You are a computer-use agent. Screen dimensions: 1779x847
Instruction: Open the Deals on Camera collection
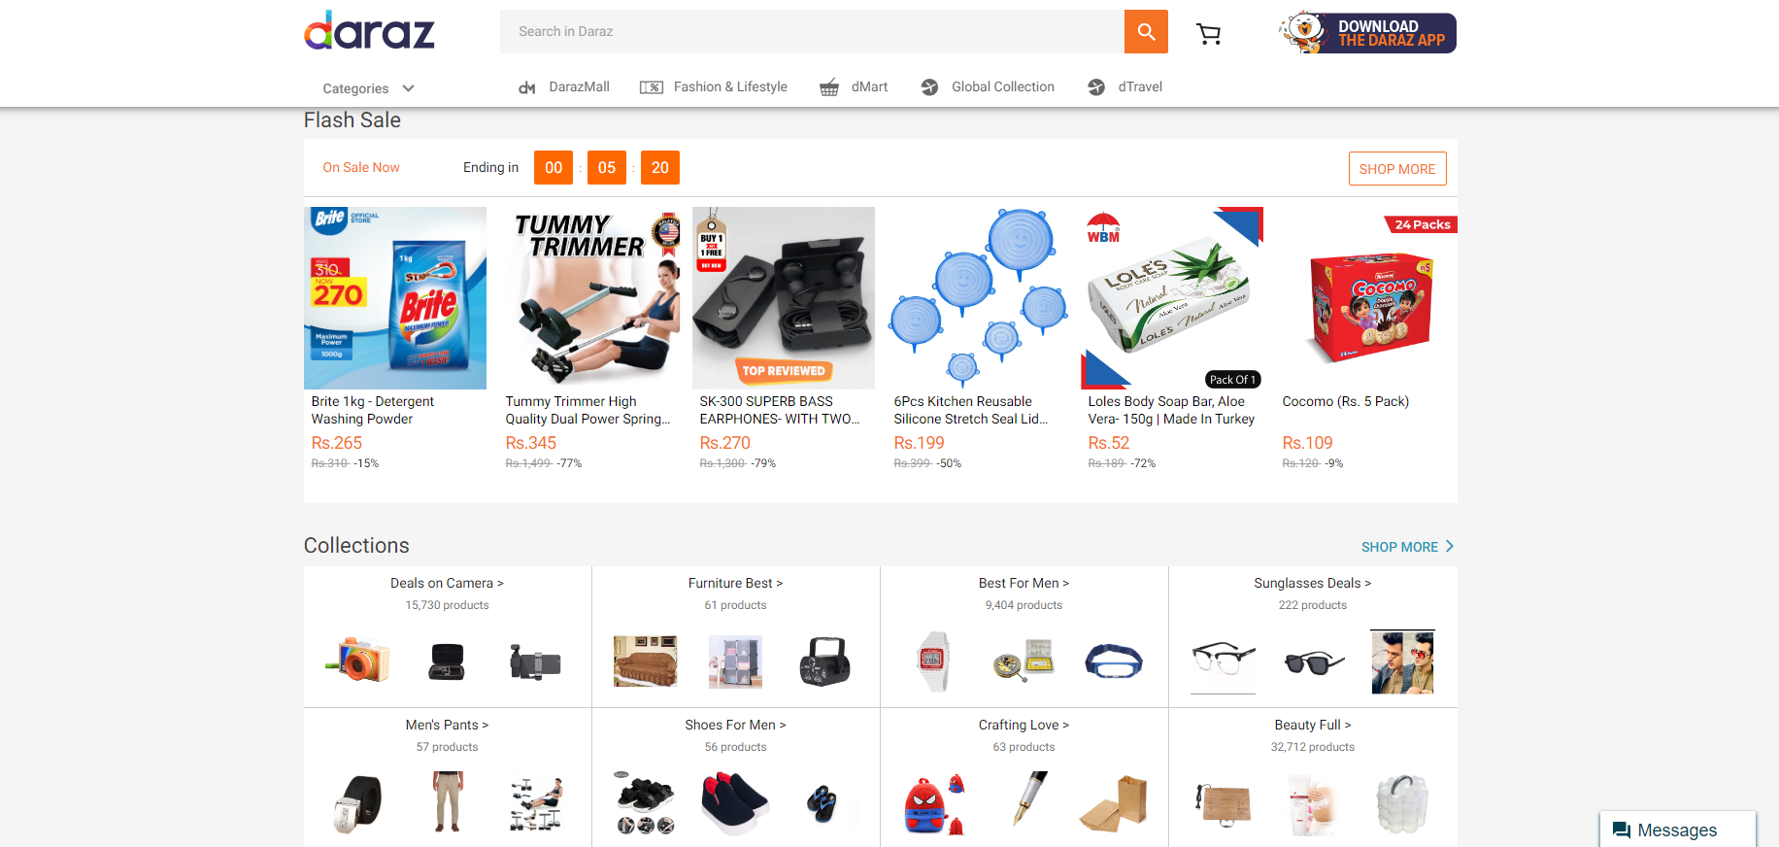click(x=447, y=583)
